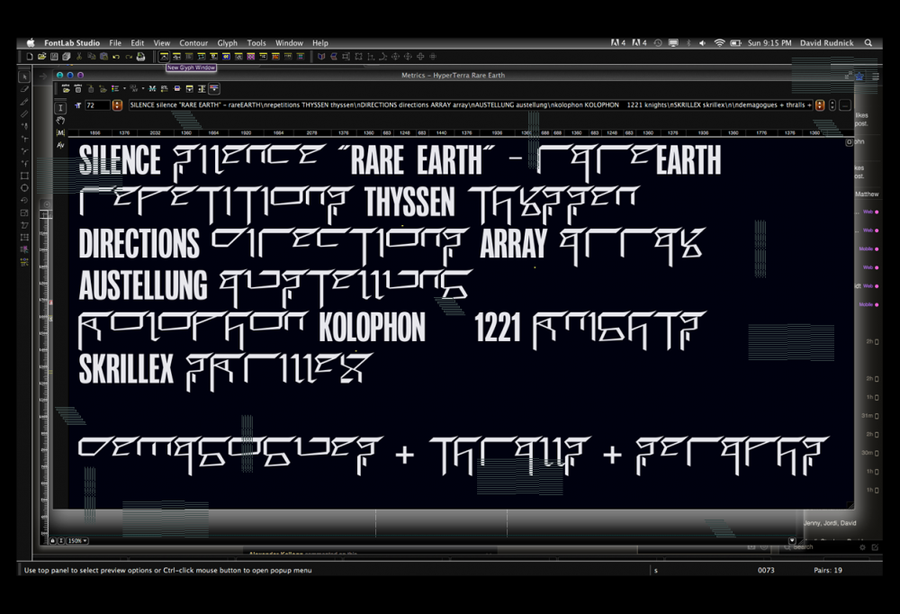Click the Sun 9:15 PM clock

[769, 43]
